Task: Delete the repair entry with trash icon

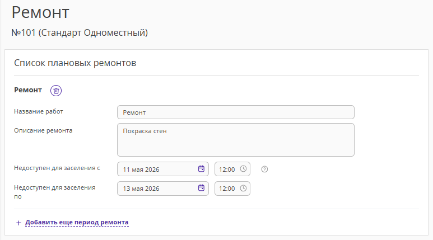Action: coord(56,91)
